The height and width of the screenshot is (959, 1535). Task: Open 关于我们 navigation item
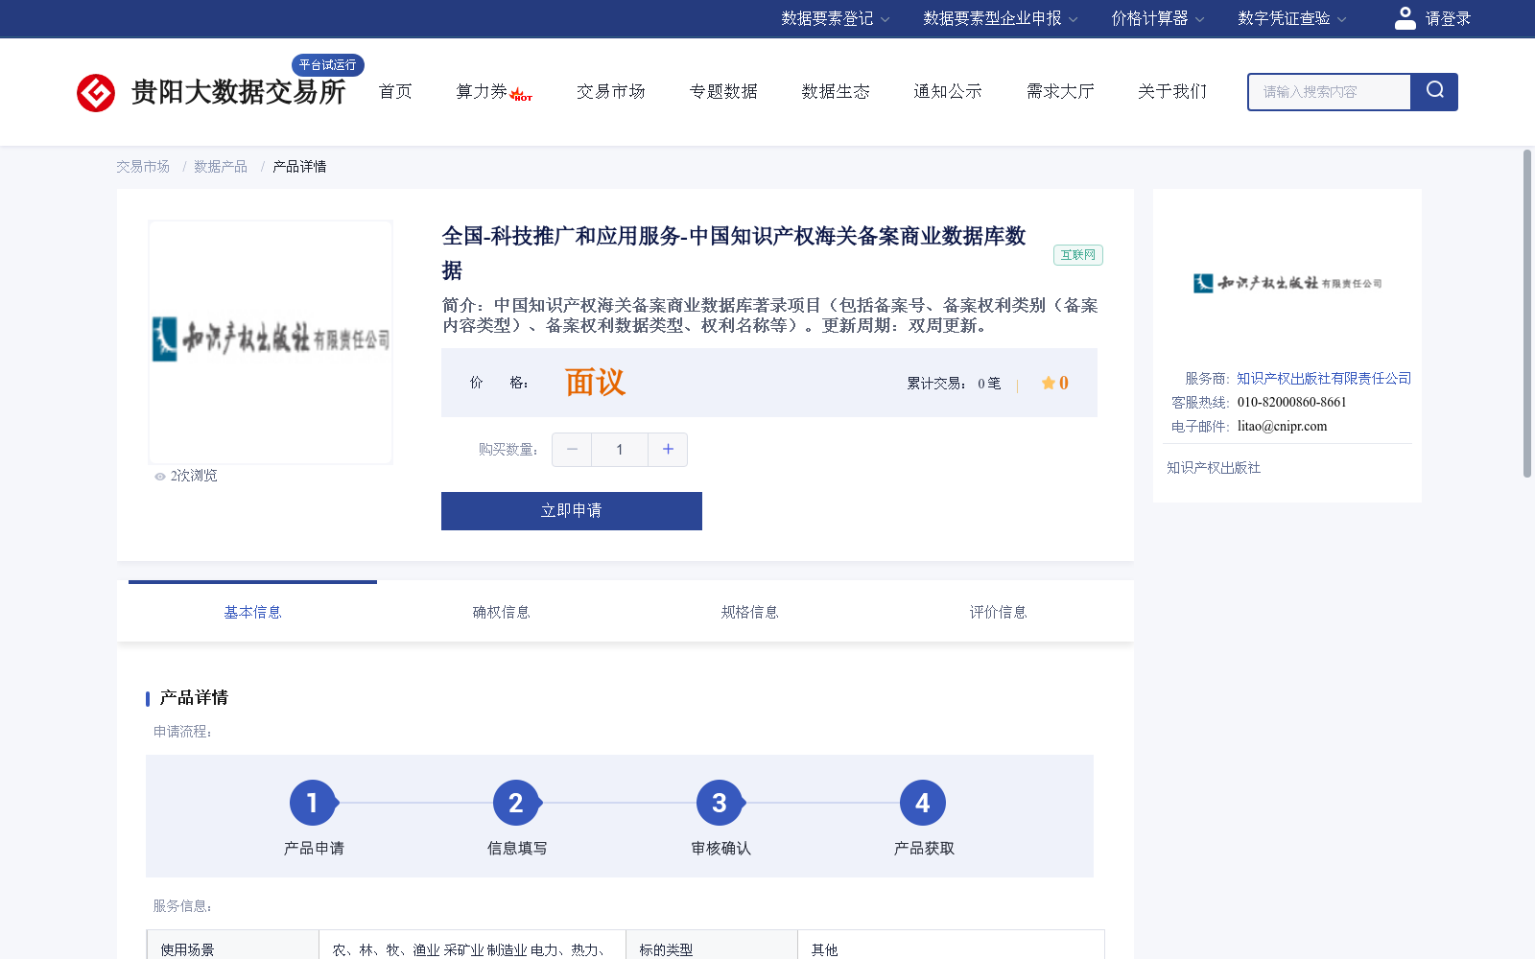pyautogui.click(x=1172, y=91)
